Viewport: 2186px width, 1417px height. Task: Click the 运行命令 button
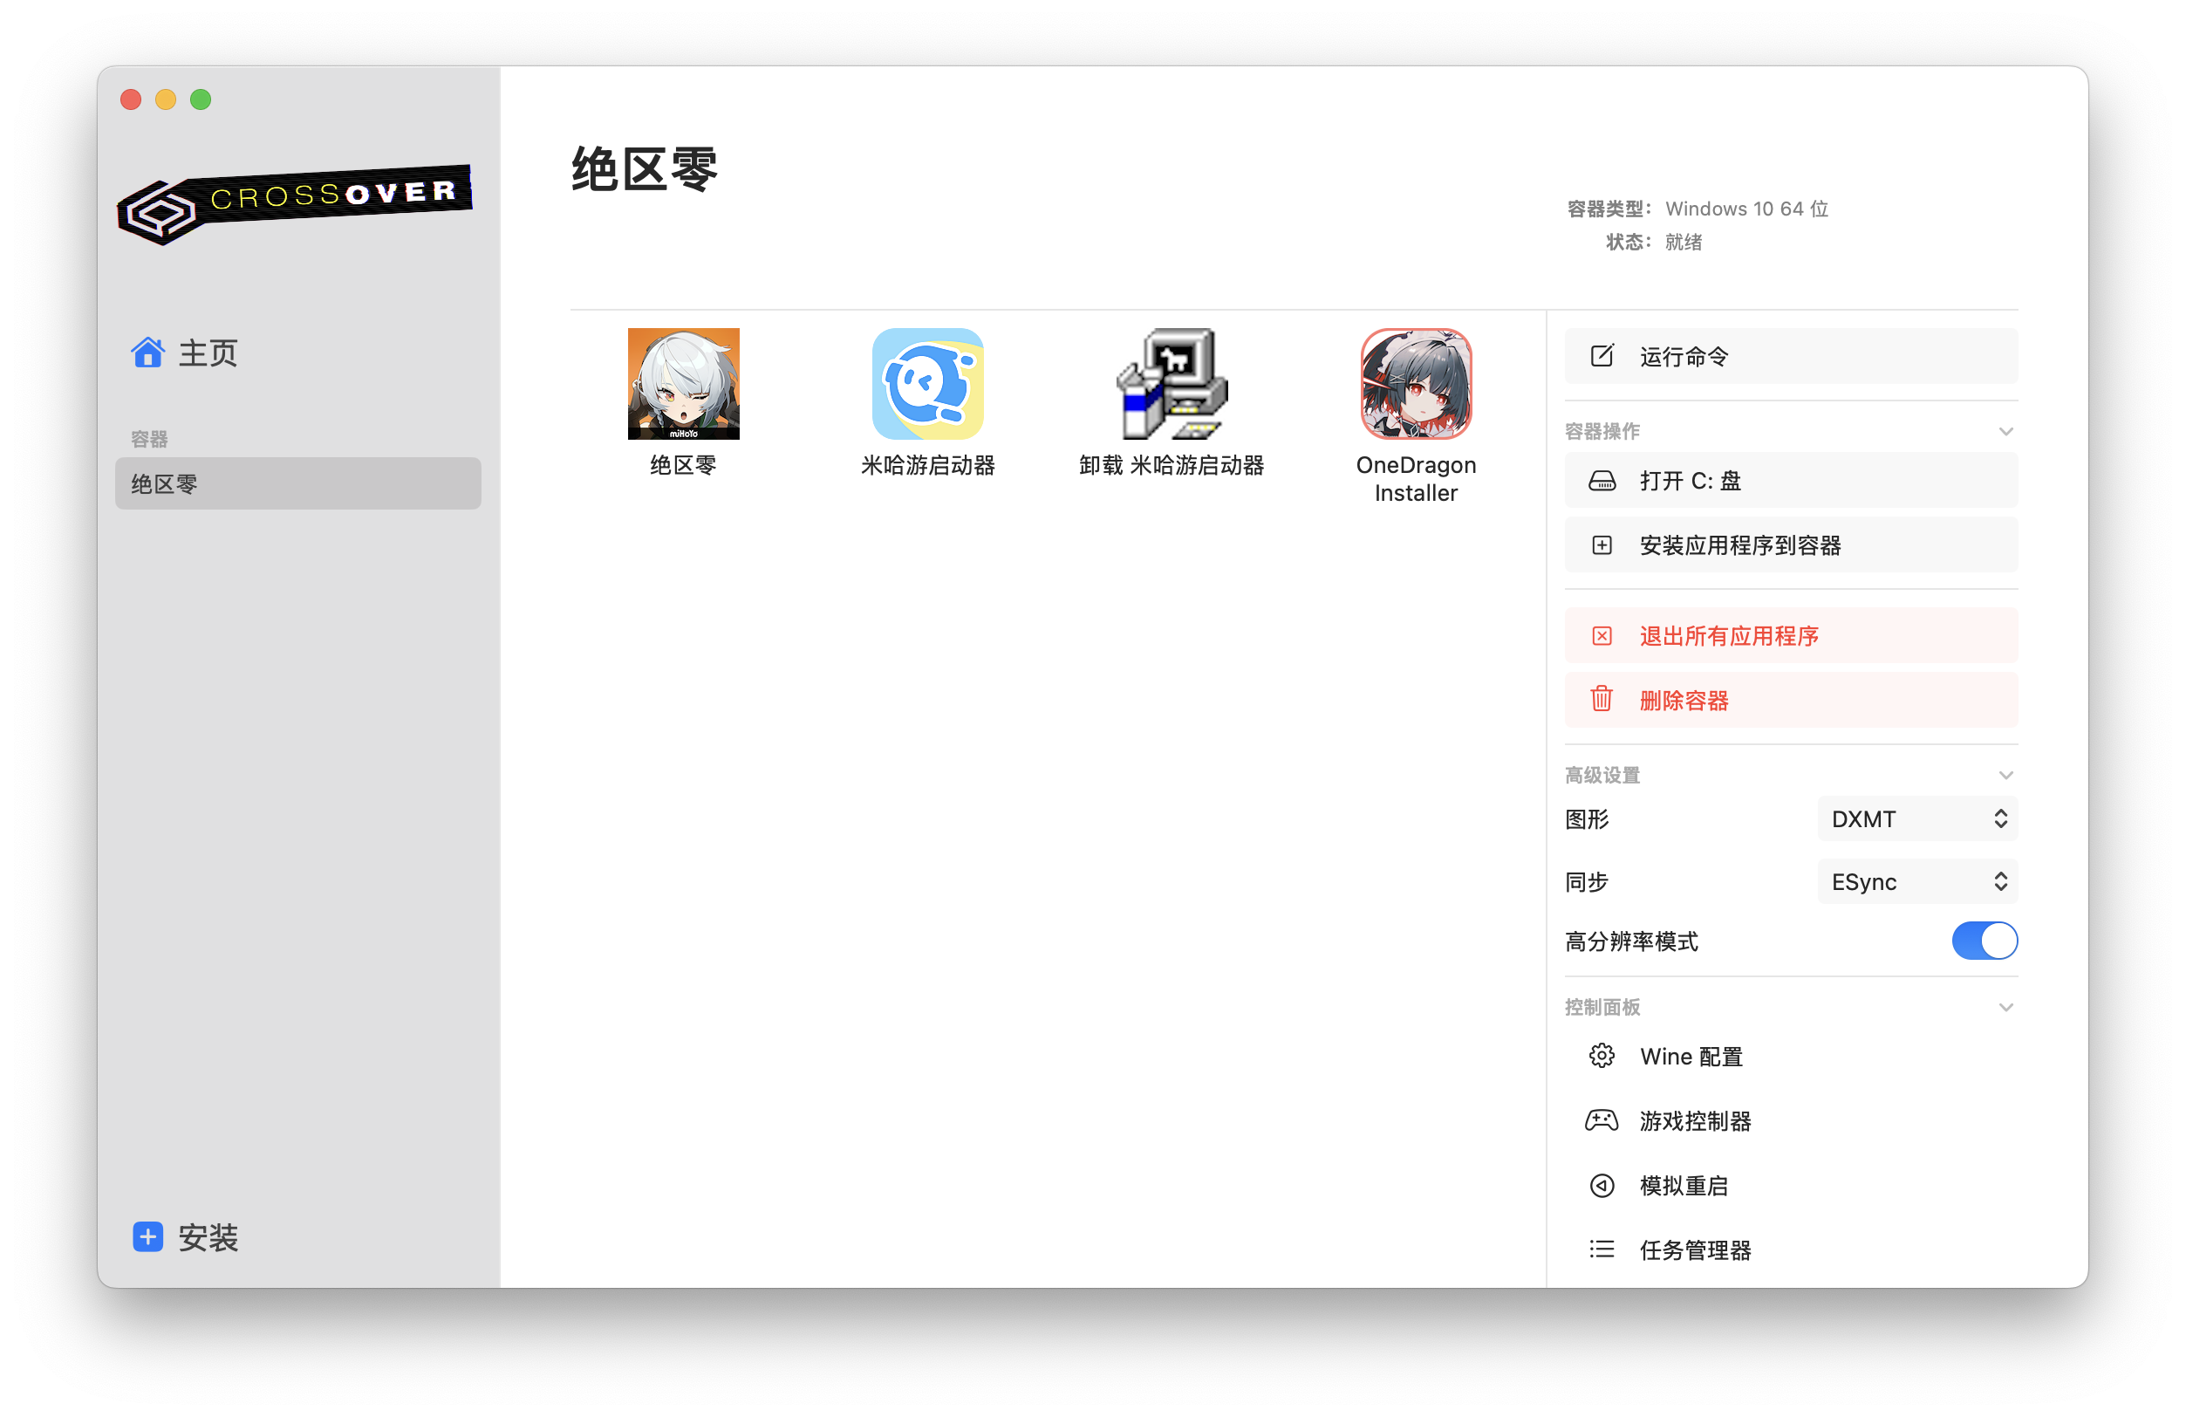[x=1791, y=357]
